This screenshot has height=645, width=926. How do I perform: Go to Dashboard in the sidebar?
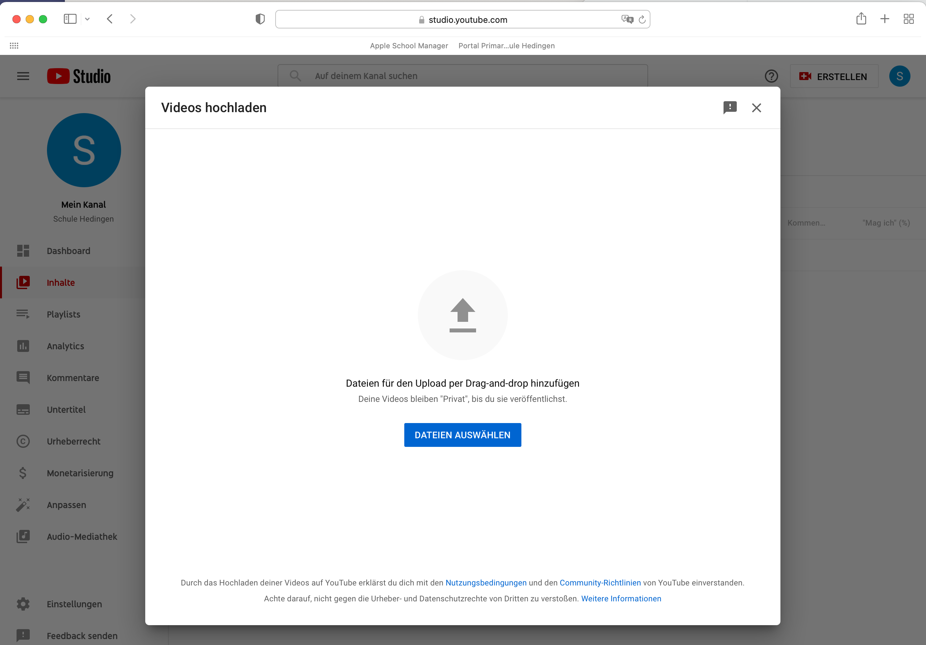coord(68,251)
